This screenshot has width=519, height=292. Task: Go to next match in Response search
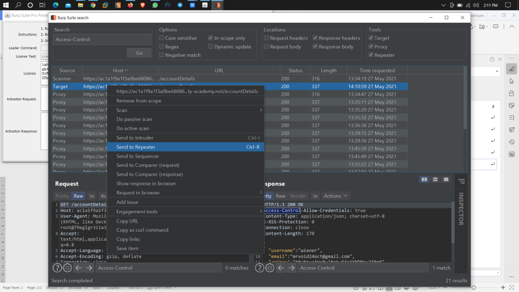coord(291,268)
